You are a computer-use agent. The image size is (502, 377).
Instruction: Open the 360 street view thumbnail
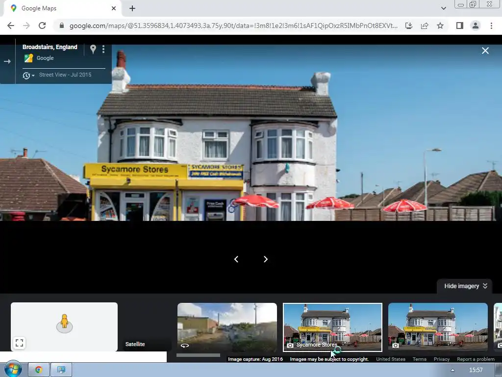point(227,327)
